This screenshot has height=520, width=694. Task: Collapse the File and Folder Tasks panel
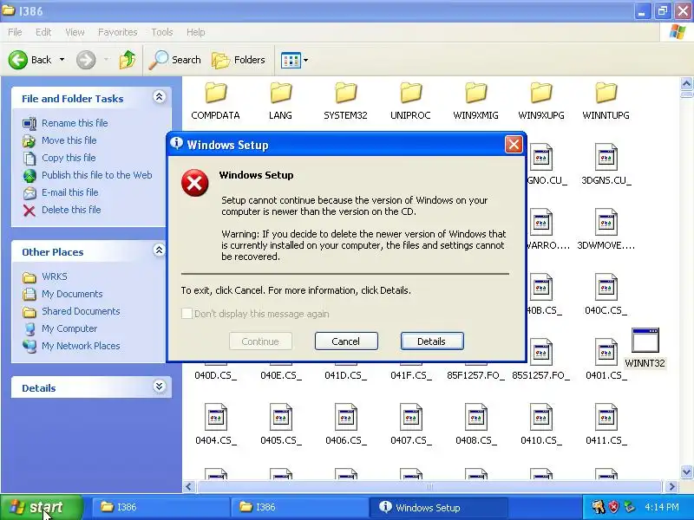click(159, 97)
